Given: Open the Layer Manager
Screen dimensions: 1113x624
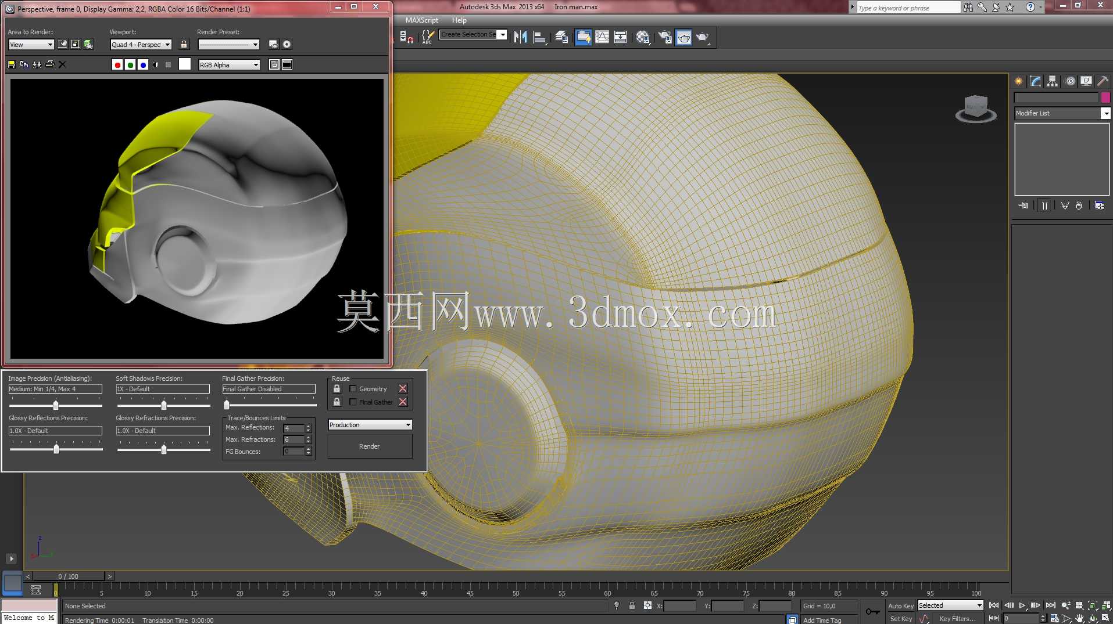Looking at the screenshot, I should coord(561,37).
